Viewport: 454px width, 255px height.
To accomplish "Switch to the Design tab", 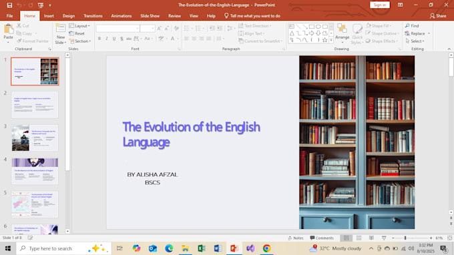I will 69,16.
